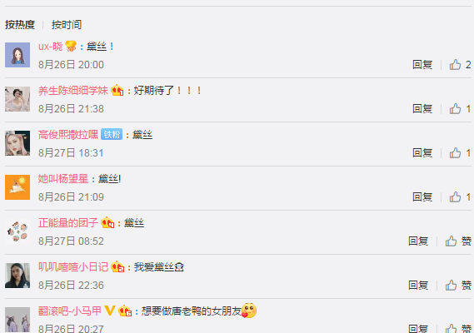Reply to 养生陈细细学妹's comment
Screen dimensions: 474x333
coord(422,109)
